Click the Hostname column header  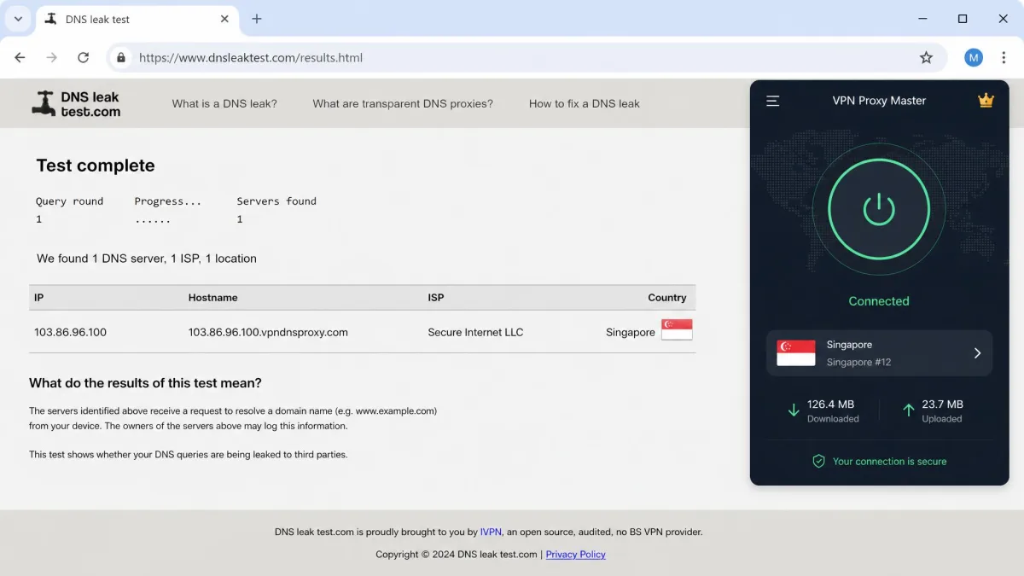[212, 298]
